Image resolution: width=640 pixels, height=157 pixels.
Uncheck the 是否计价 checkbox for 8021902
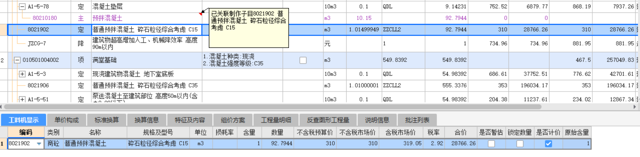pyautogui.click(x=548, y=144)
